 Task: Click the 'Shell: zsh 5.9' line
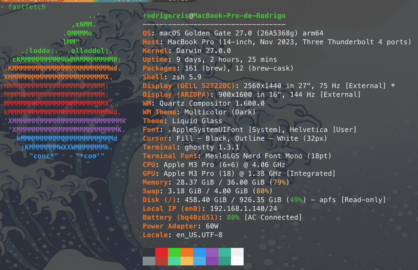coord(172,77)
